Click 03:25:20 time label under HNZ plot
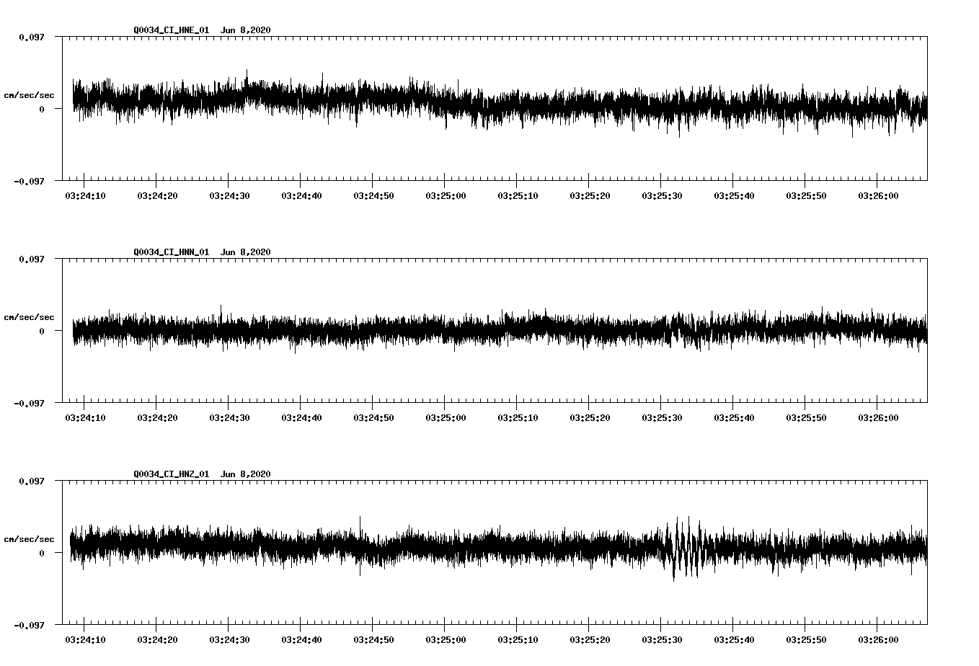The image size is (979, 666). click(x=590, y=640)
